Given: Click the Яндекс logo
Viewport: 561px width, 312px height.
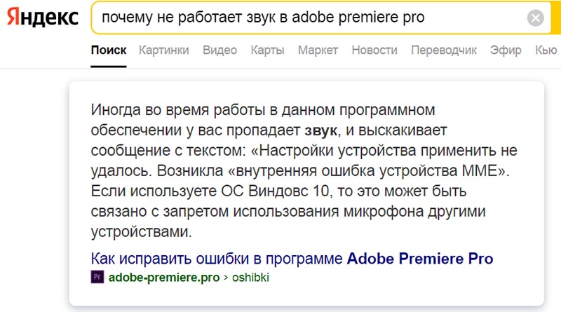Looking at the screenshot, I should pos(43,18).
